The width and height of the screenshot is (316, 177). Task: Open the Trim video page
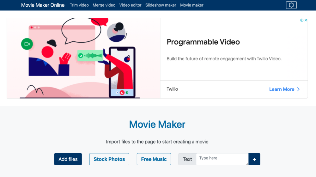tap(79, 5)
